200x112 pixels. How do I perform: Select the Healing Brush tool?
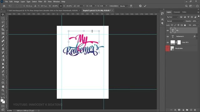click(3, 41)
